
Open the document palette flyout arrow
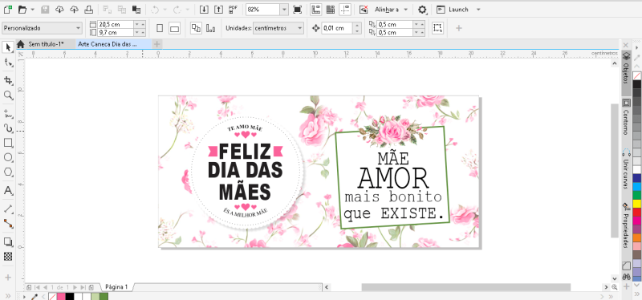click(x=24, y=296)
